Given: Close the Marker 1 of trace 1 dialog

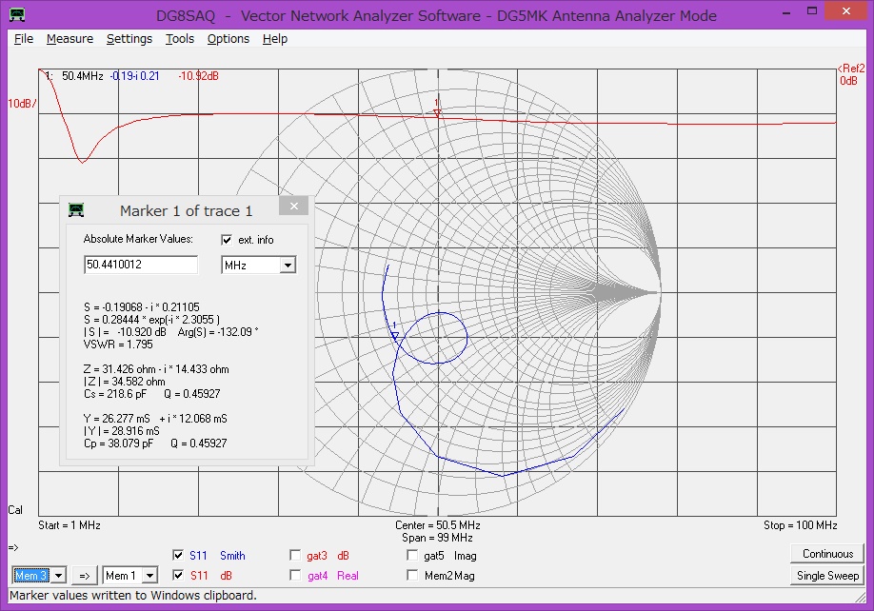Looking at the screenshot, I should click(x=294, y=207).
